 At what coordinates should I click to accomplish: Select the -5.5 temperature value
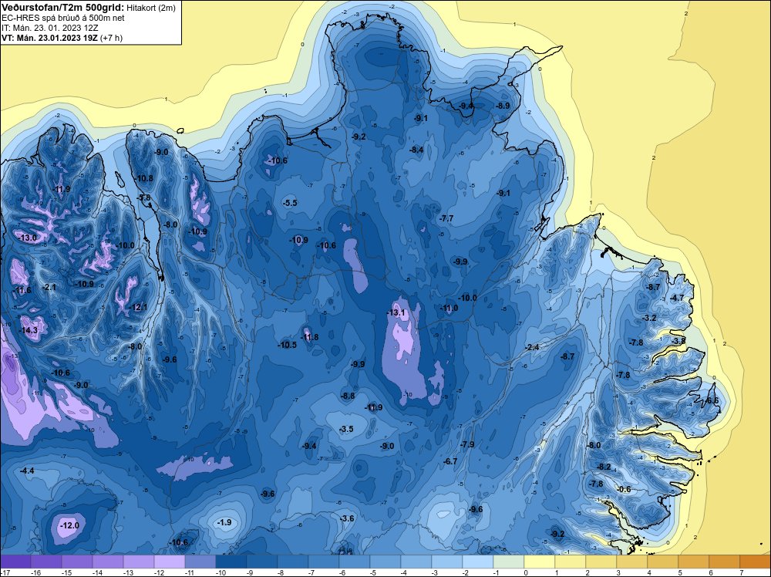(290, 203)
